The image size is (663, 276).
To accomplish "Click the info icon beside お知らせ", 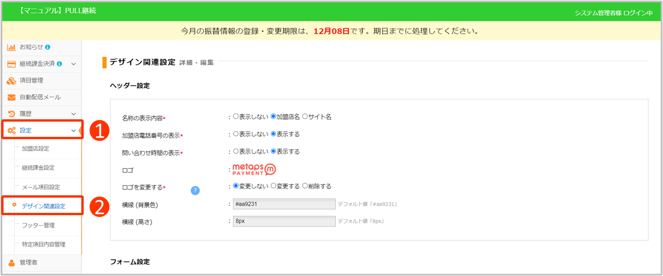I will pyautogui.click(x=48, y=47).
